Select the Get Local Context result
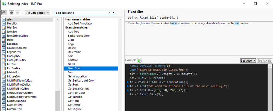This screenshot has height=111, width=273. point(78,89)
